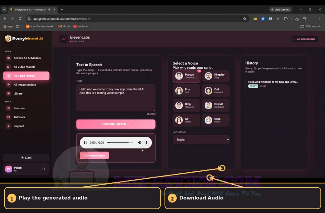
Task: Select the Ivy Warm voice
Action: 186,120
